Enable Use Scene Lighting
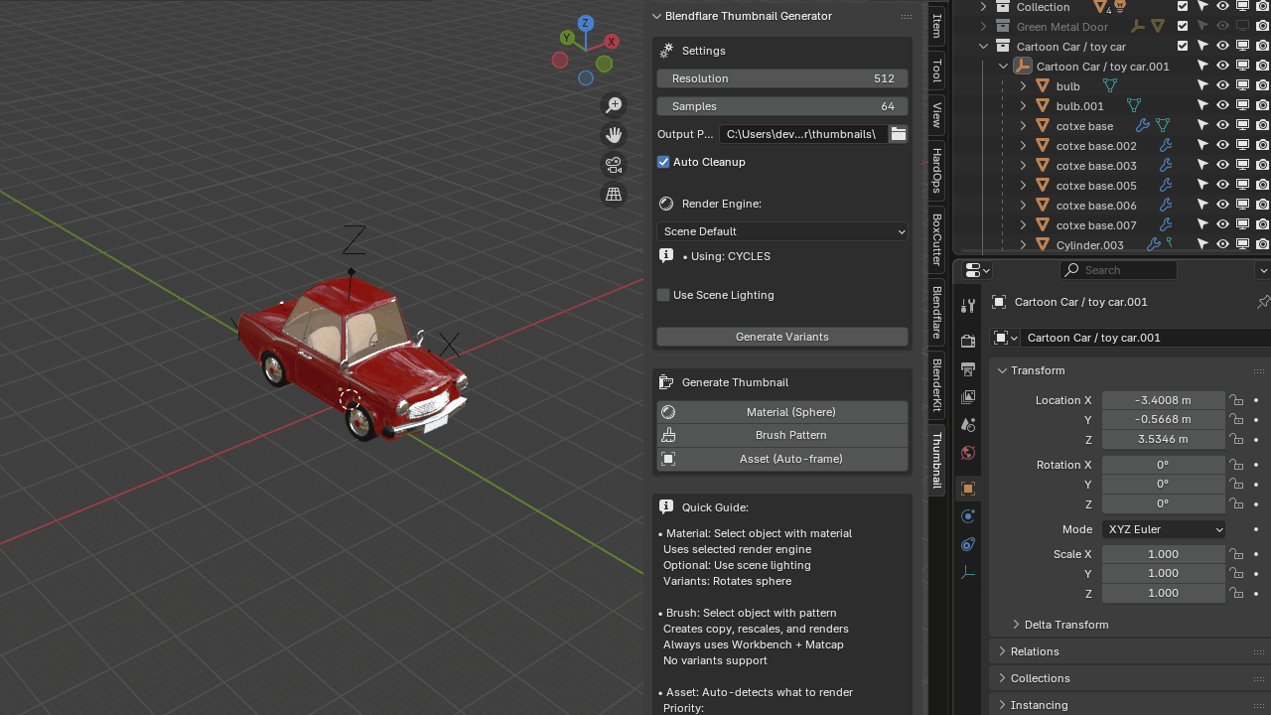Viewport: 1271px width, 715px height. 661,295
